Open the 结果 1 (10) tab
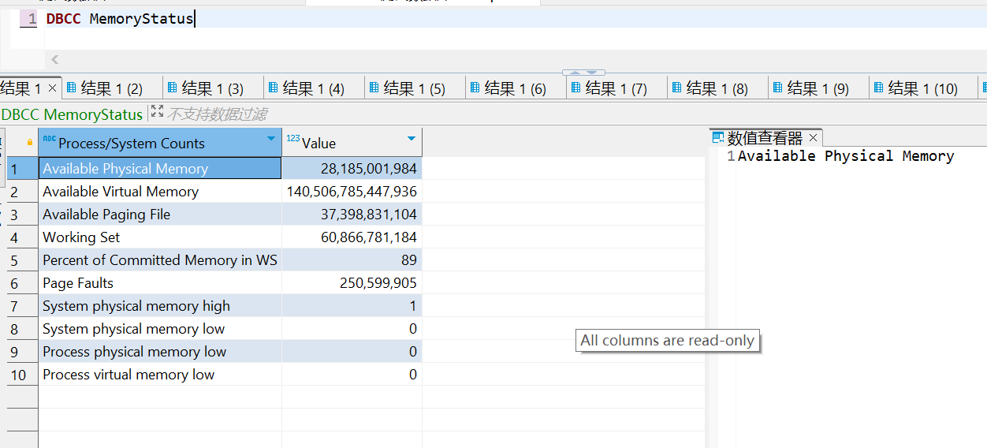987x448 pixels. point(922,88)
